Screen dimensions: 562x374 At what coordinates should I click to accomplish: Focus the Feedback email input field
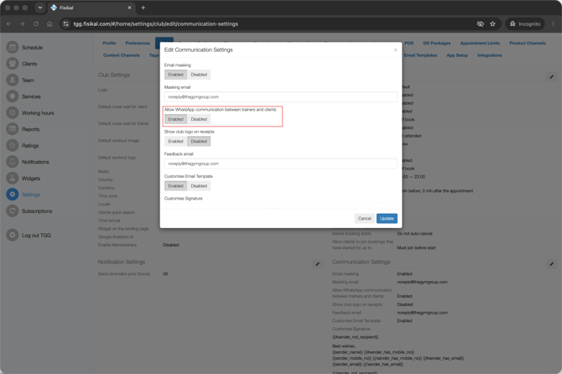(x=281, y=164)
